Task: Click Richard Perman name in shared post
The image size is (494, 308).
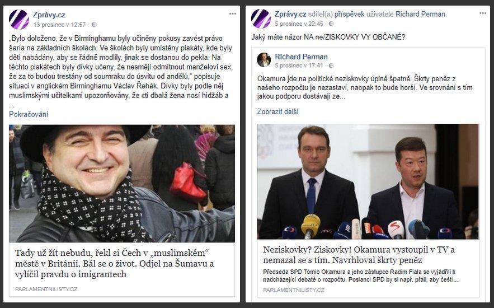Action: coord(301,57)
